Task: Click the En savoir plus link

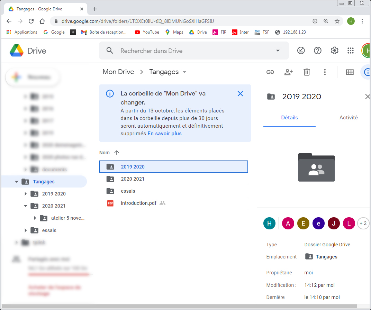Action: tap(164, 133)
